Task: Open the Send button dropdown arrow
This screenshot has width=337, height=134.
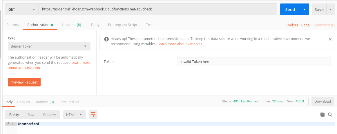Action: (x=304, y=9)
